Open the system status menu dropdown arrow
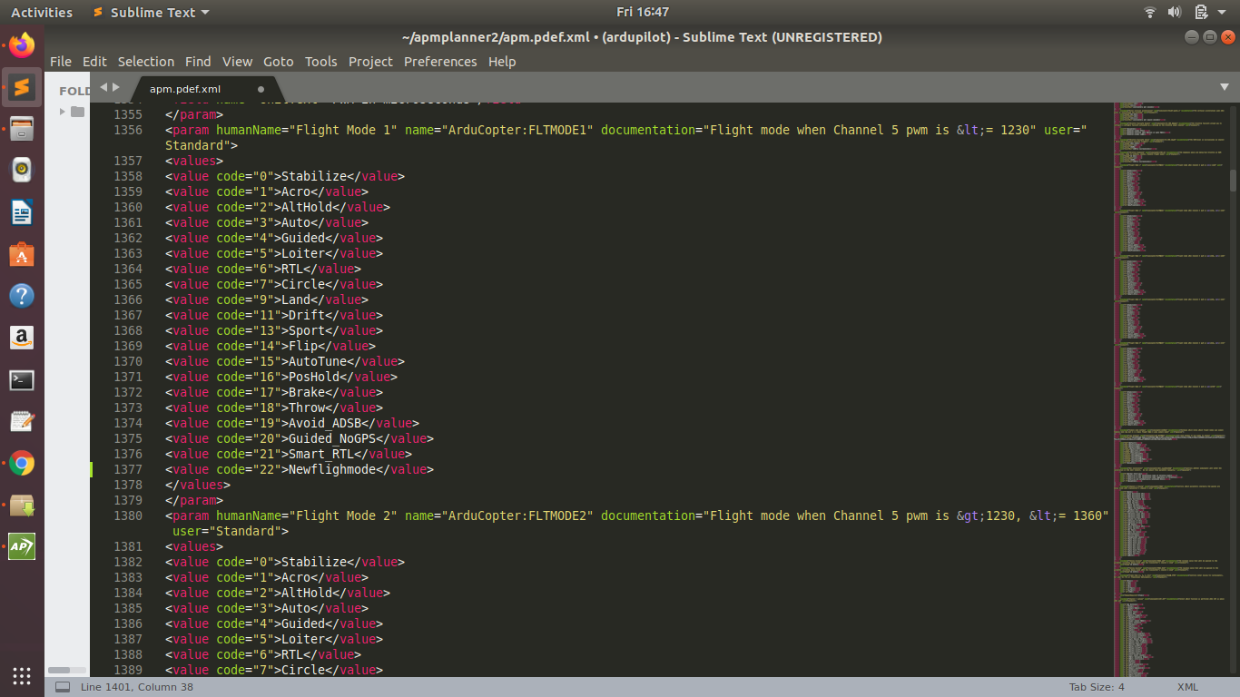The width and height of the screenshot is (1240, 697). (1221, 12)
